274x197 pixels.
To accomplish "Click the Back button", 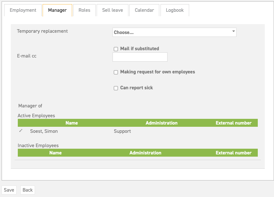I will tap(27, 190).
